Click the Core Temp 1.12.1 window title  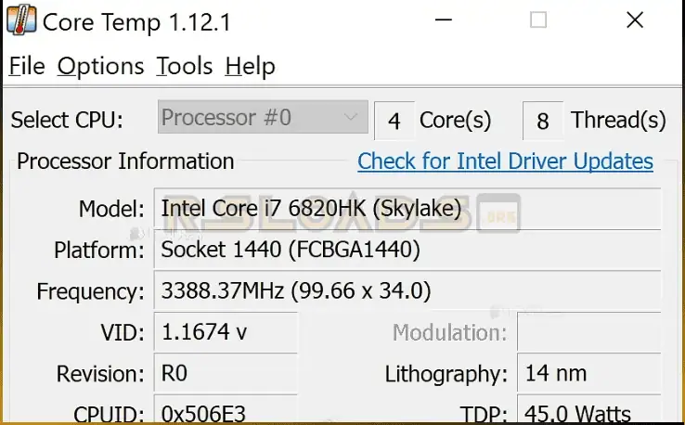point(136,22)
